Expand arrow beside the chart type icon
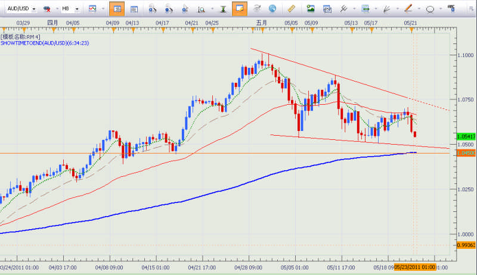This screenshot has height=275, width=477. (x=103, y=9)
